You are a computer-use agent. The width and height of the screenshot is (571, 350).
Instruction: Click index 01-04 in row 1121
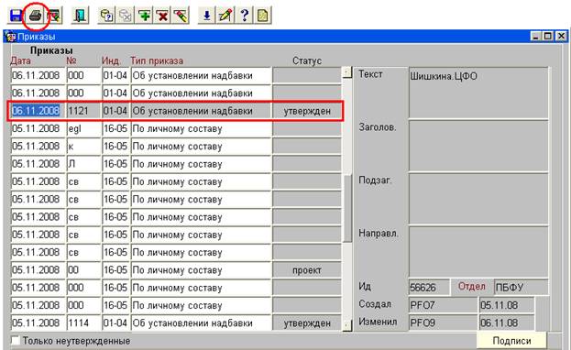click(x=115, y=111)
